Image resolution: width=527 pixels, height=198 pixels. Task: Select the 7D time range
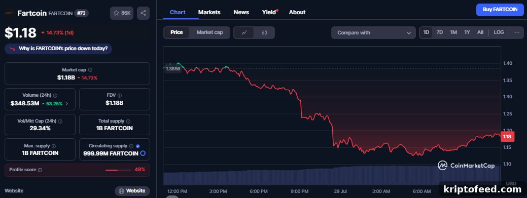(x=440, y=32)
